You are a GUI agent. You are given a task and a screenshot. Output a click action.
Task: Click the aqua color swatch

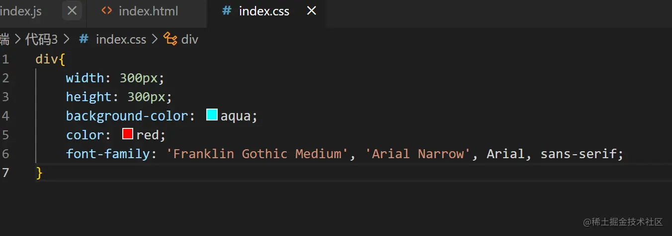click(212, 115)
